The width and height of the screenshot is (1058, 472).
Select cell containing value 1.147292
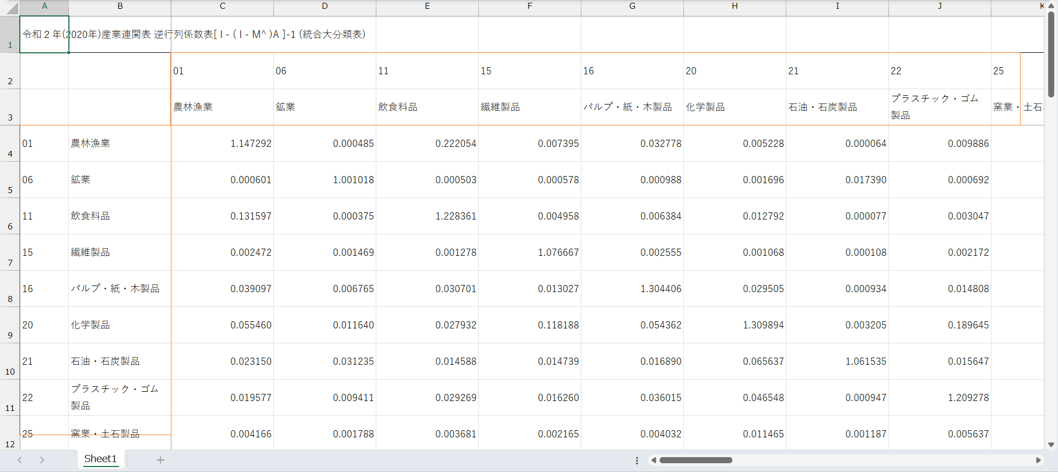coord(222,144)
